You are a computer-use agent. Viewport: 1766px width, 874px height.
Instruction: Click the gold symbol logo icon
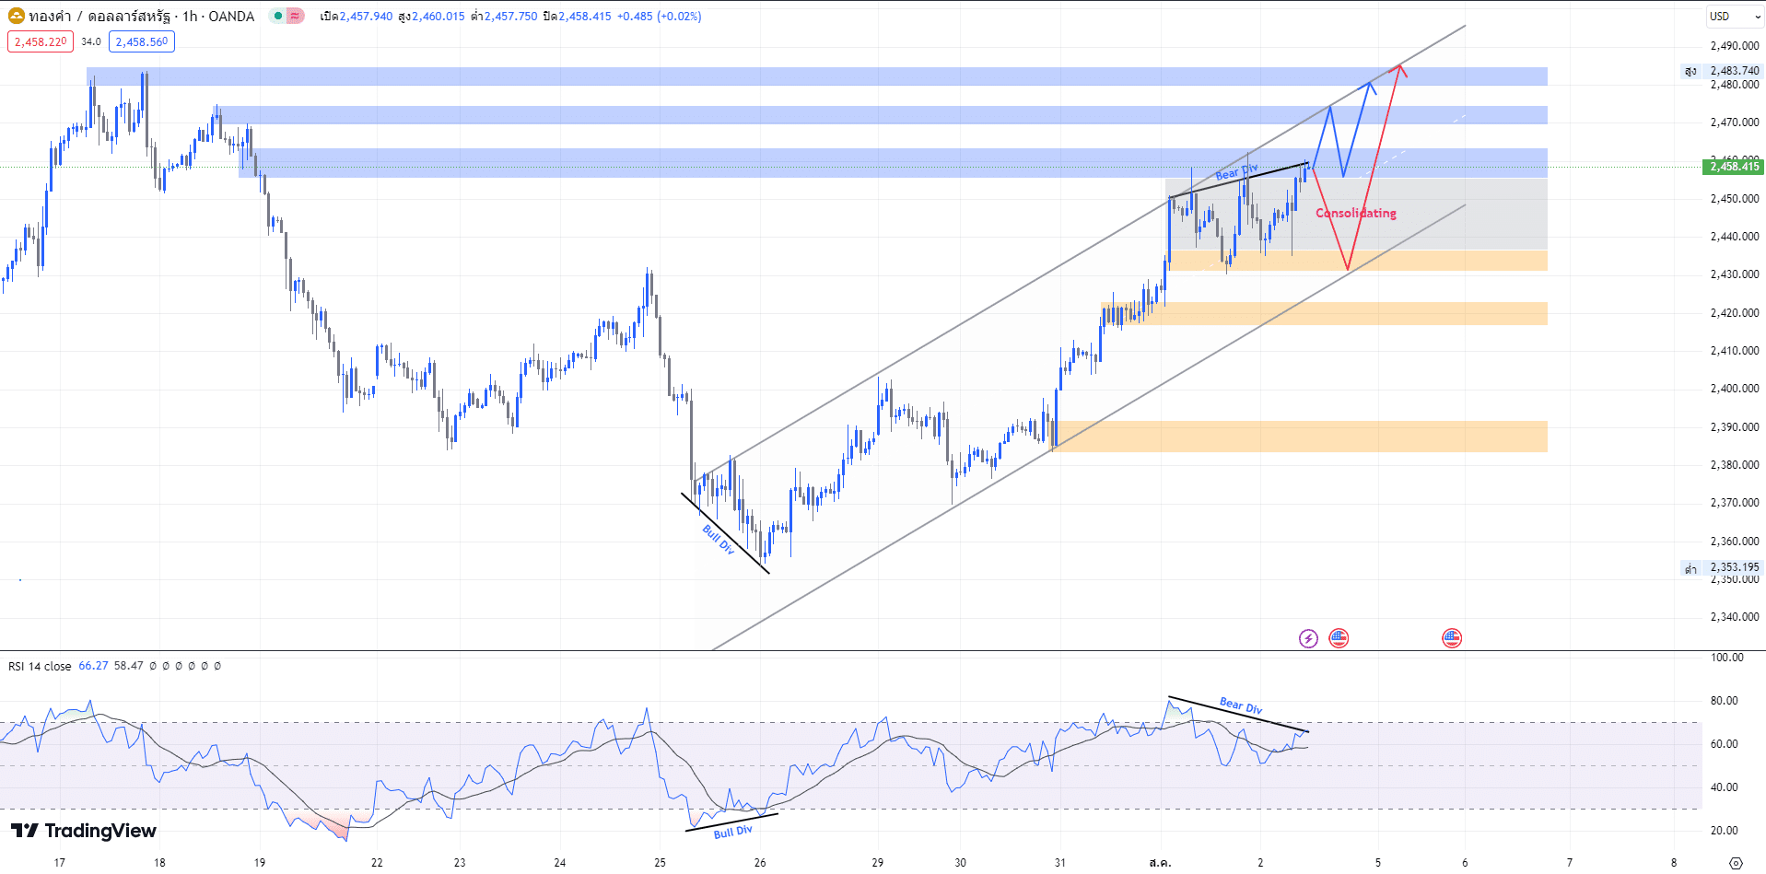(x=16, y=16)
